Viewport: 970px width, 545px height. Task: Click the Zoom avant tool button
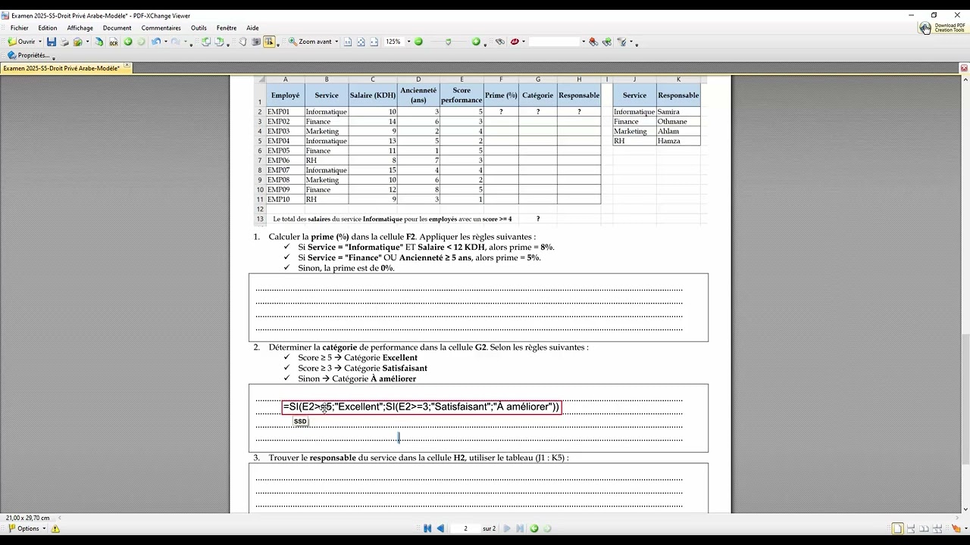pyautogui.click(x=311, y=42)
